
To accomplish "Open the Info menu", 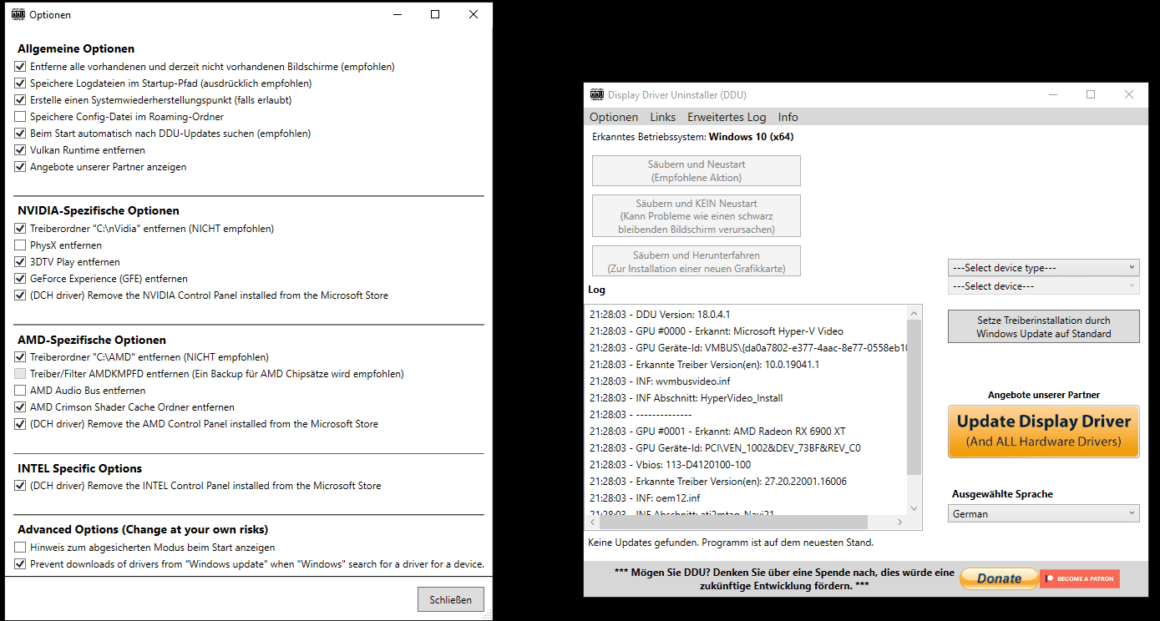I will pos(788,117).
